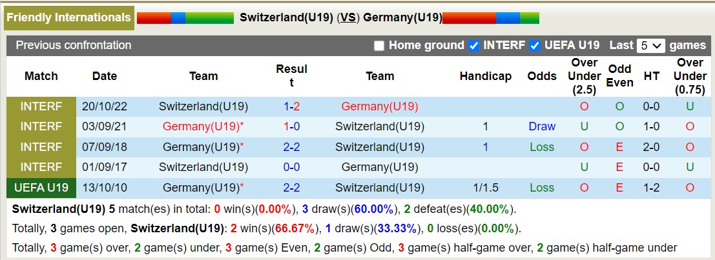
Task: Click the UEFA U19 competition cell
Action: pyautogui.click(x=41, y=188)
